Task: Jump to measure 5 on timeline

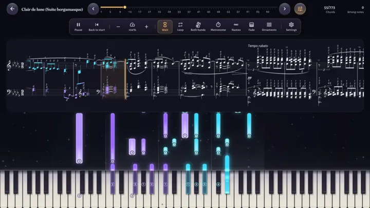Action: pyautogui.click(x=110, y=12)
